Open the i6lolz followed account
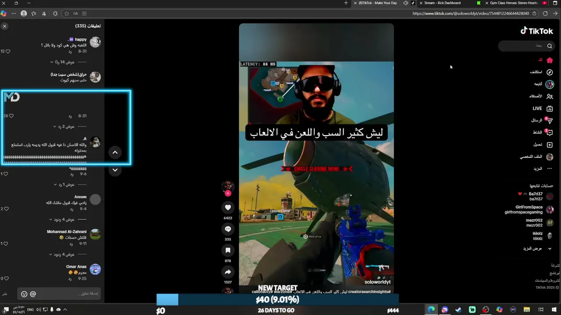The image size is (561, 315). click(543, 236)
